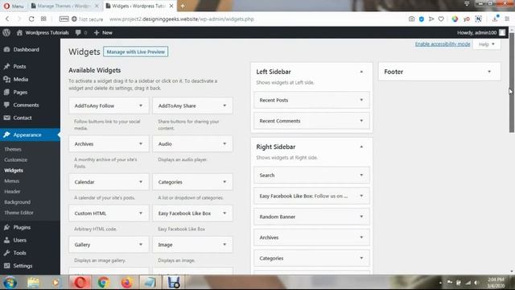
Task: Click the comments bubble in admin bar
Action: 80,32
